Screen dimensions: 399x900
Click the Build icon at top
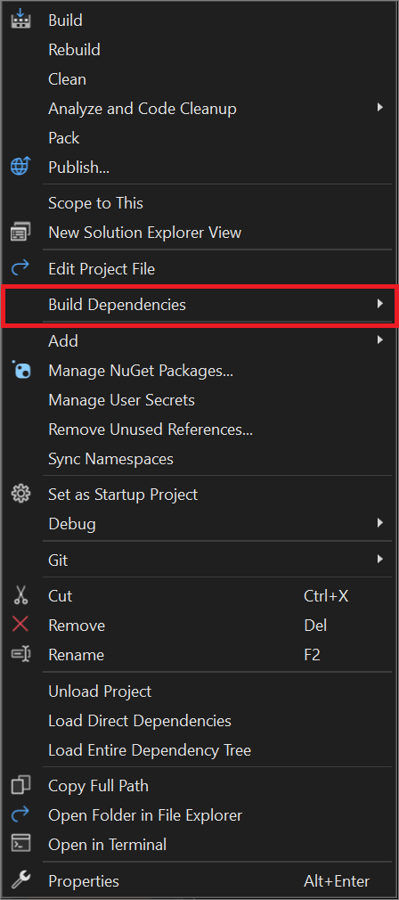click(x=21, y=20)
